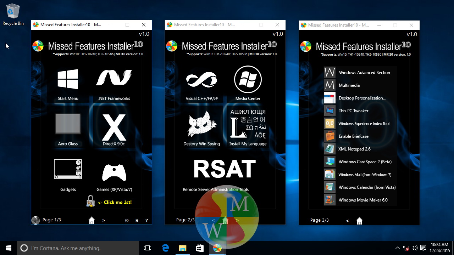Click the home icon in the Page 3/3 window
This screenshot has width=454, height=255.
359,221
